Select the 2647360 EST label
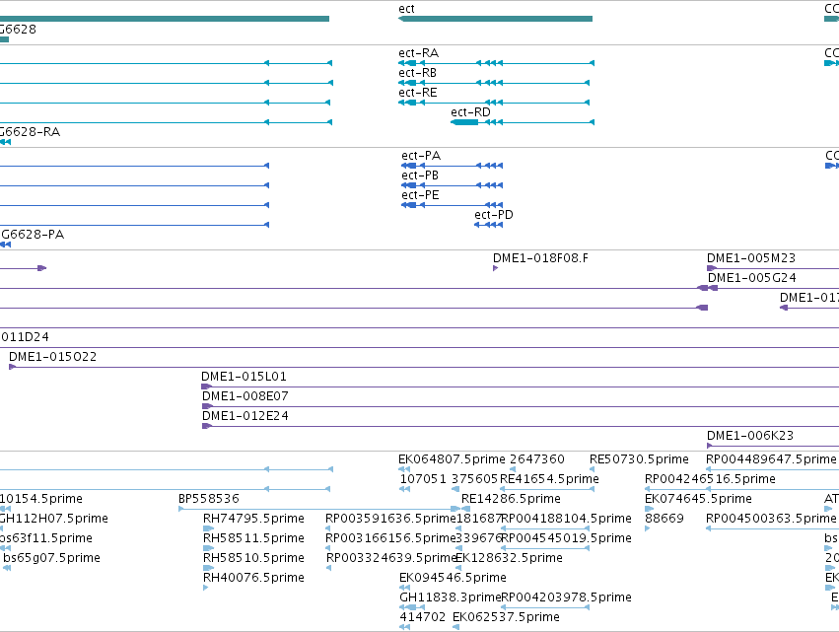839x632 pixels. 537,459
